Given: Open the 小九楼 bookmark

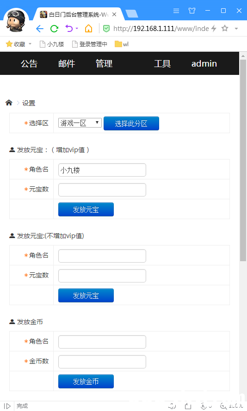Looking at the screenshot, I should point(52,44).
